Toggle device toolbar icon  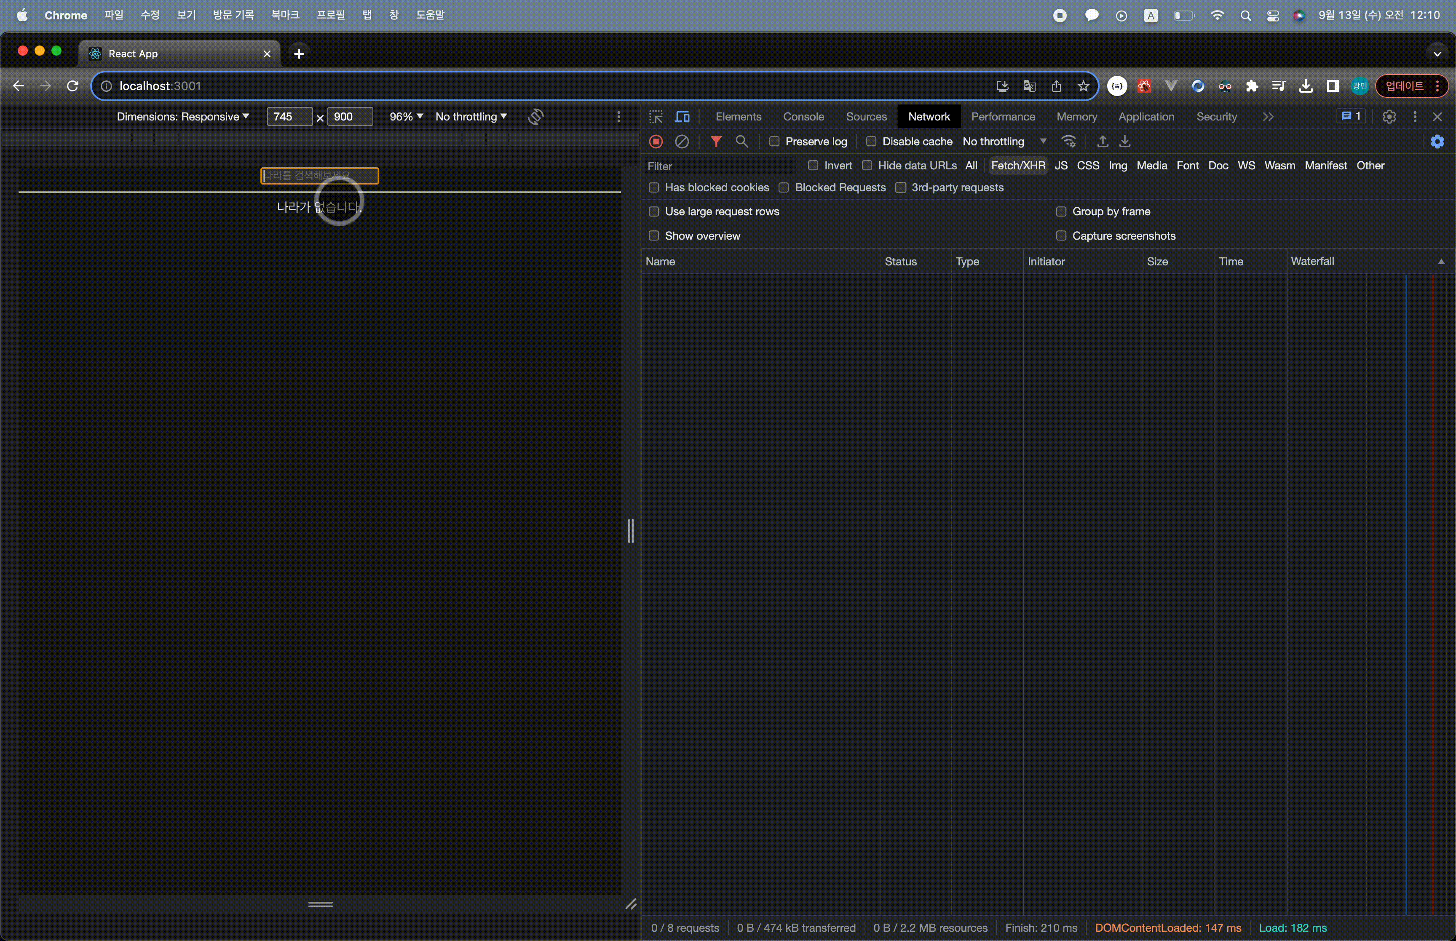tap(682, 117)
